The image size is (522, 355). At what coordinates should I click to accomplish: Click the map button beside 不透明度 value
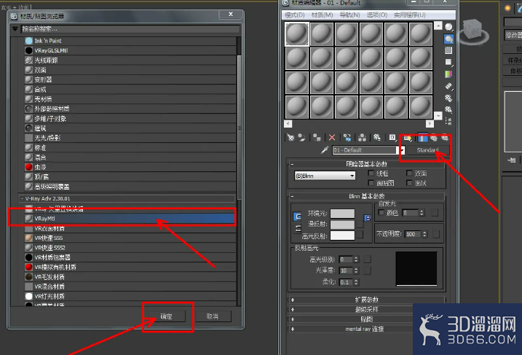[x=436, y=234]
